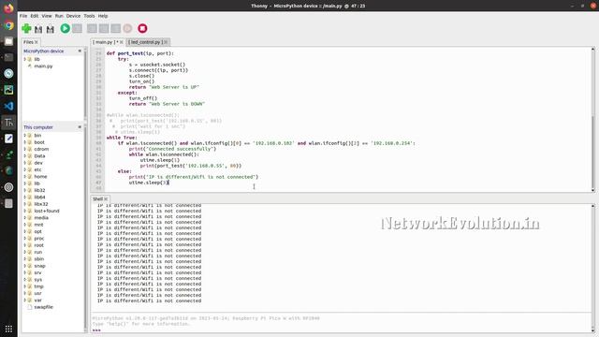Create a new file with green plus icon
The height and width of the screenshot is (337, 599).
(x=26, y=28)
